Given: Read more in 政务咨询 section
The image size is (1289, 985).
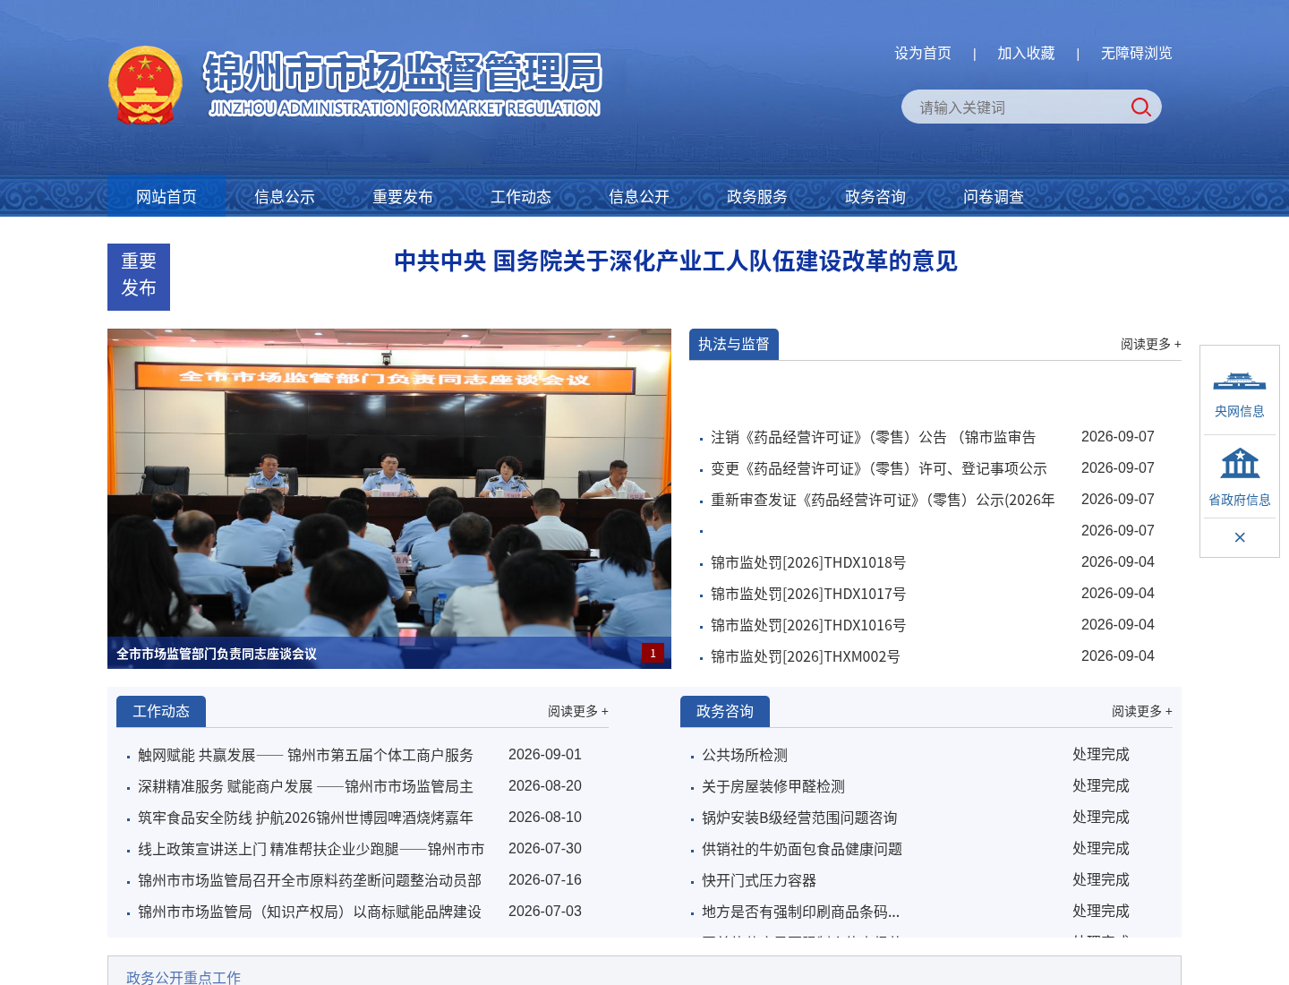Looking at the screenshot, I should point(1141,711).
